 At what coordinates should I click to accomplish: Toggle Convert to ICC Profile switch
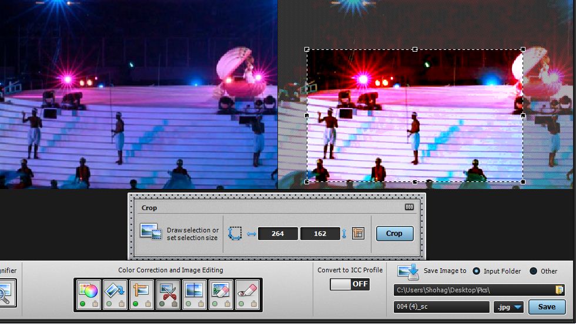click(x=350, y=284)
